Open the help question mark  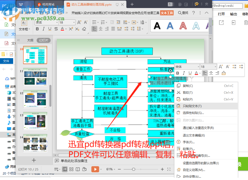tap(194, 13)
